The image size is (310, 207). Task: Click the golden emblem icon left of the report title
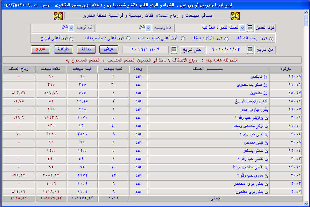coord(58,16)
